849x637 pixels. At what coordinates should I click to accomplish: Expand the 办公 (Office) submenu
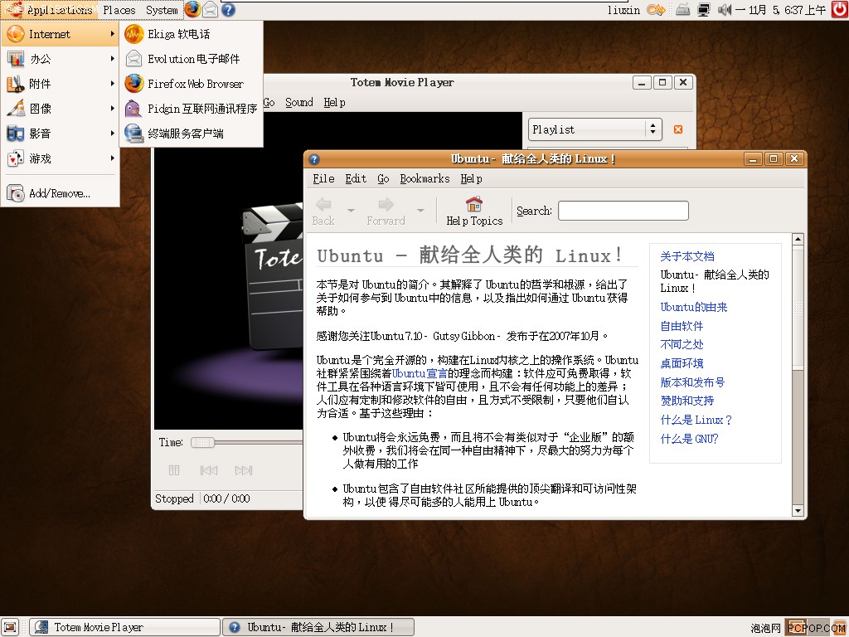coord(61,59)
